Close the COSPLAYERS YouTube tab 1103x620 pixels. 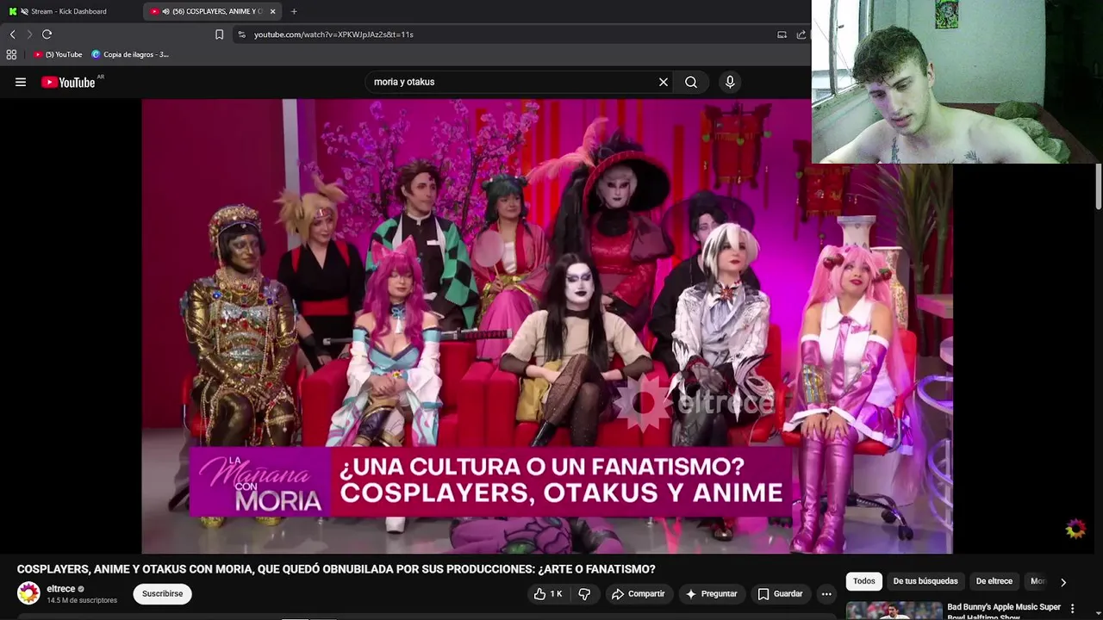272,11
